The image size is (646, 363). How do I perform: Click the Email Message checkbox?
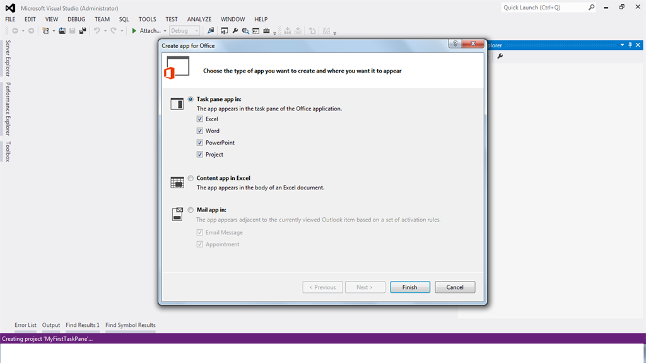(x=200, y=232)
